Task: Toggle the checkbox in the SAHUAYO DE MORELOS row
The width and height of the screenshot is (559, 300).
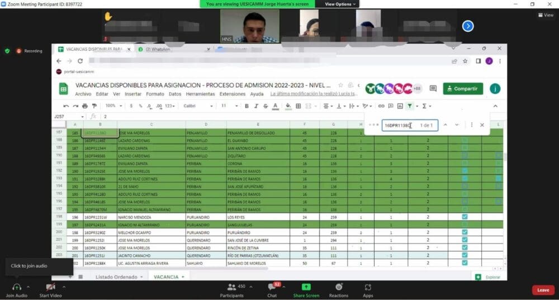Action: [x=465, y=263]
